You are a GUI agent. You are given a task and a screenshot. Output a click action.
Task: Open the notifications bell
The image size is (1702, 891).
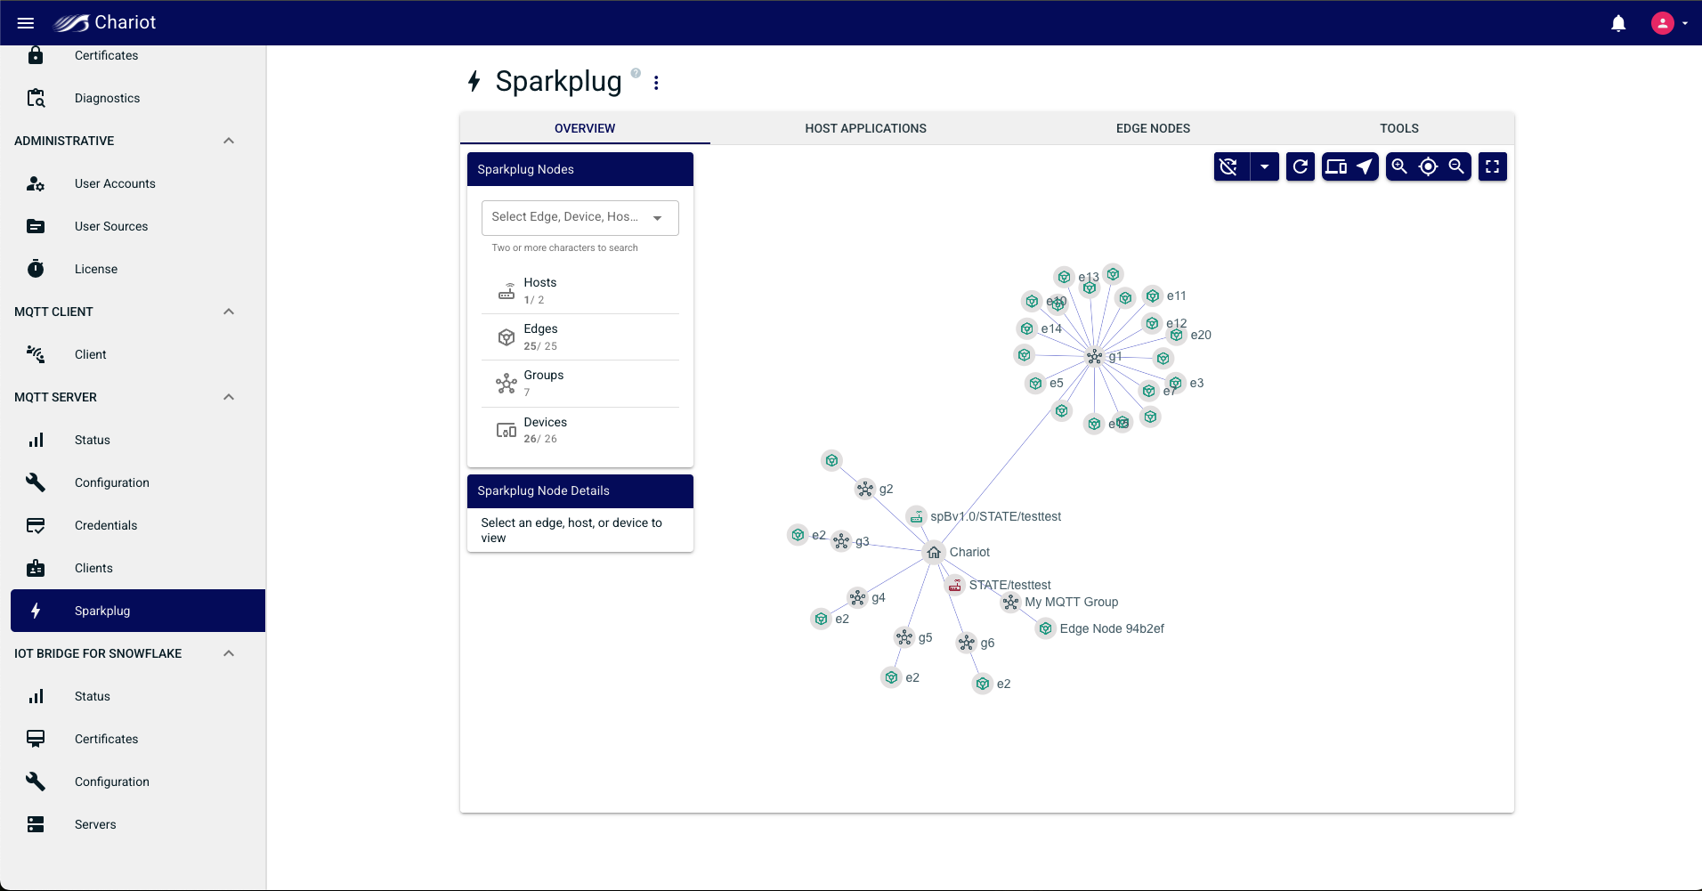(x=1618, y=23)
